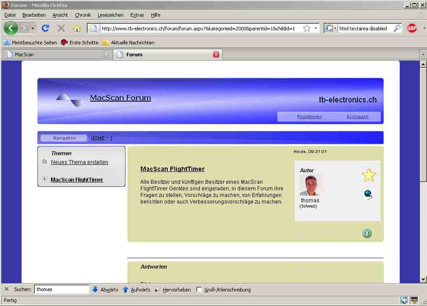
Task: Click the author name thomas
Action: point(310,200)
